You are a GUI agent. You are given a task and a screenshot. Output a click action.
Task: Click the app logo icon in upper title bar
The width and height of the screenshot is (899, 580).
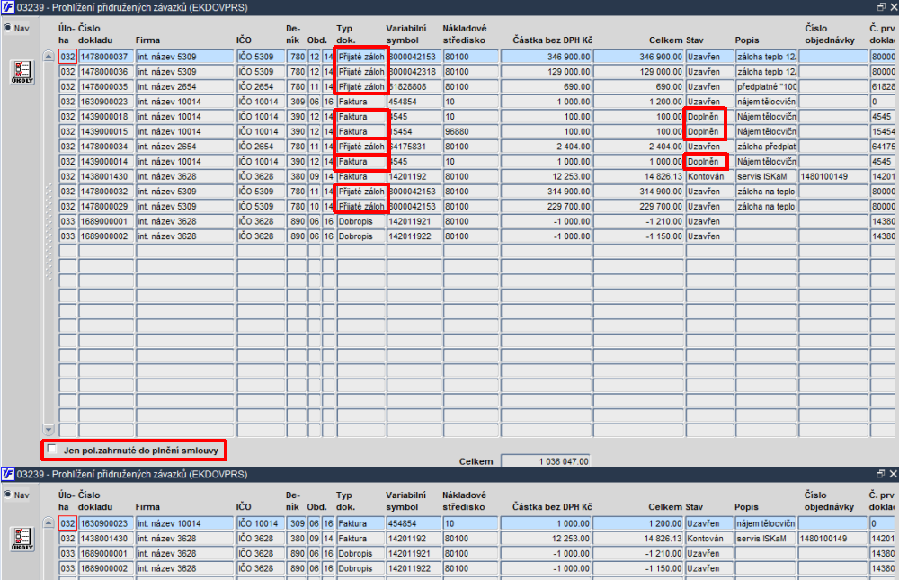pyautogui.click(x=7, y=7)
